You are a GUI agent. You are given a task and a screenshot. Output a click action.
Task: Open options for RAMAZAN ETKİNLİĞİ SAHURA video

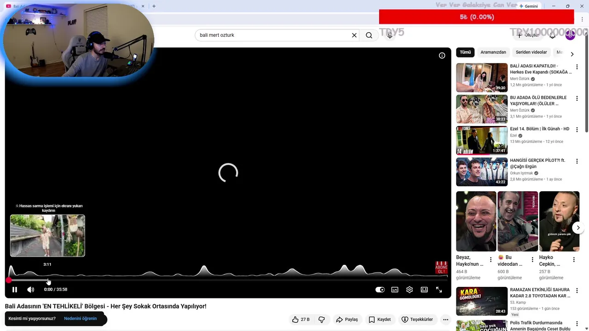[577, 291]
